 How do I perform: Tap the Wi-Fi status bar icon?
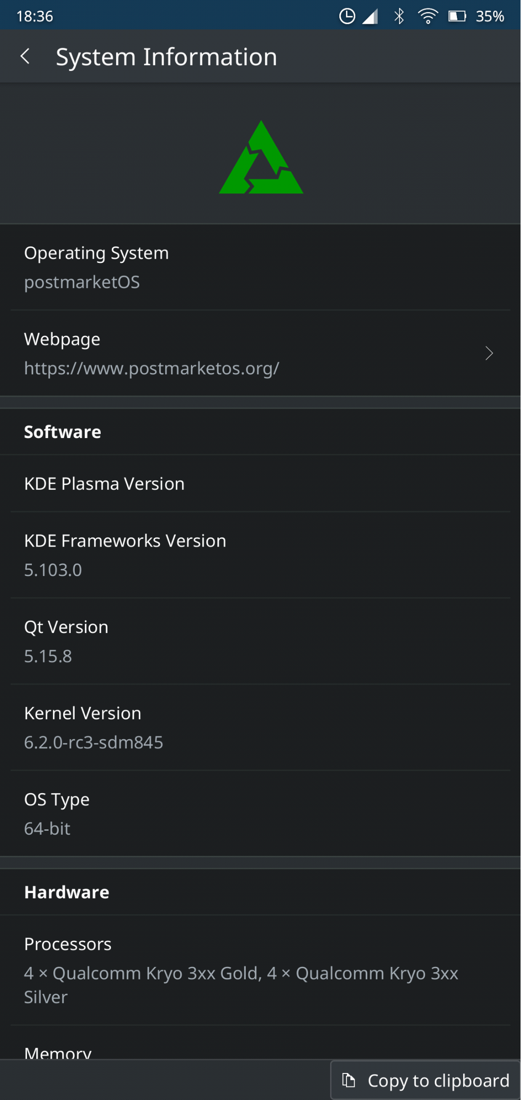coord(427,16)
